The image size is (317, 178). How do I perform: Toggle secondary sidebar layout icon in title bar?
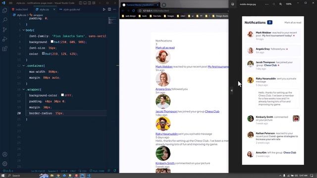(89, 3)
